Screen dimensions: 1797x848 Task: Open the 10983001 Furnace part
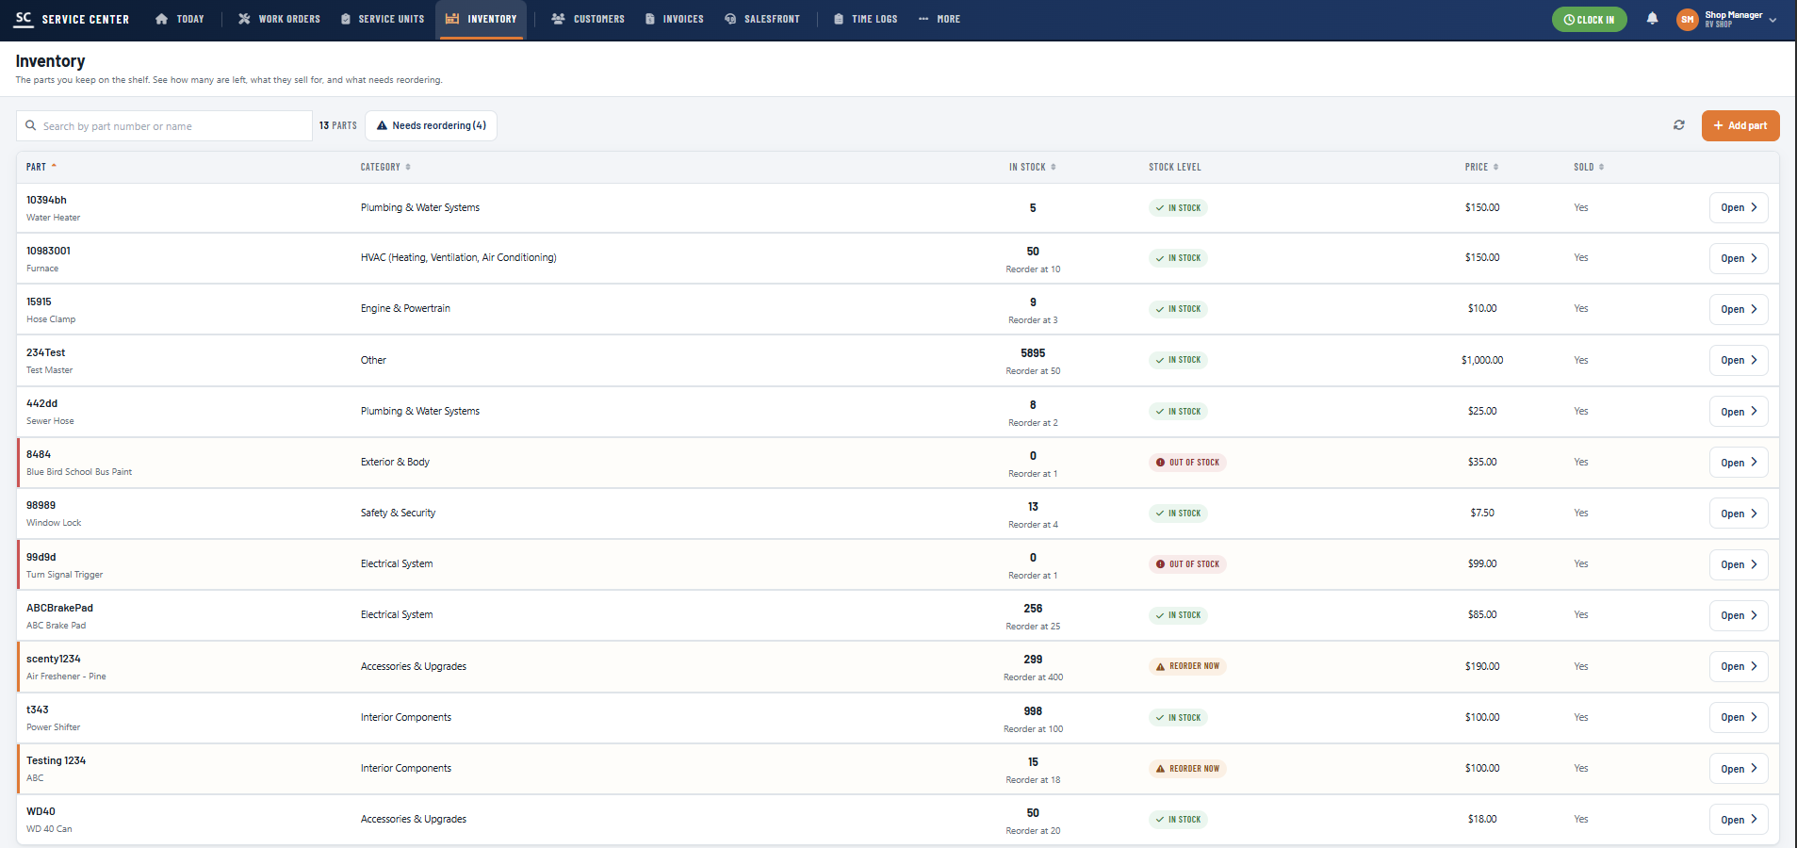coord(1738,258)
